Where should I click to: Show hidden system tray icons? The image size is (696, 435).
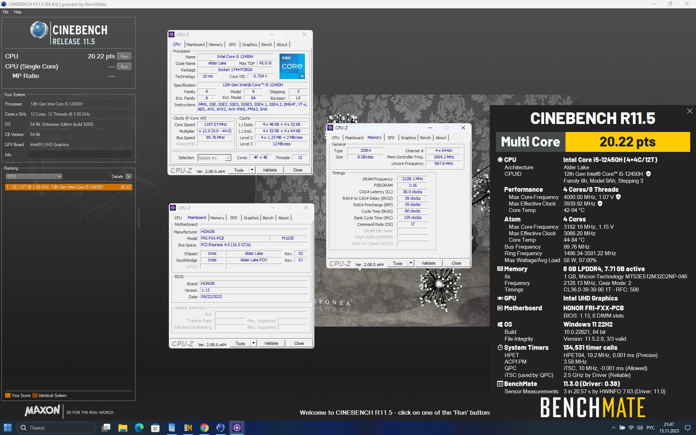point(613,428)
